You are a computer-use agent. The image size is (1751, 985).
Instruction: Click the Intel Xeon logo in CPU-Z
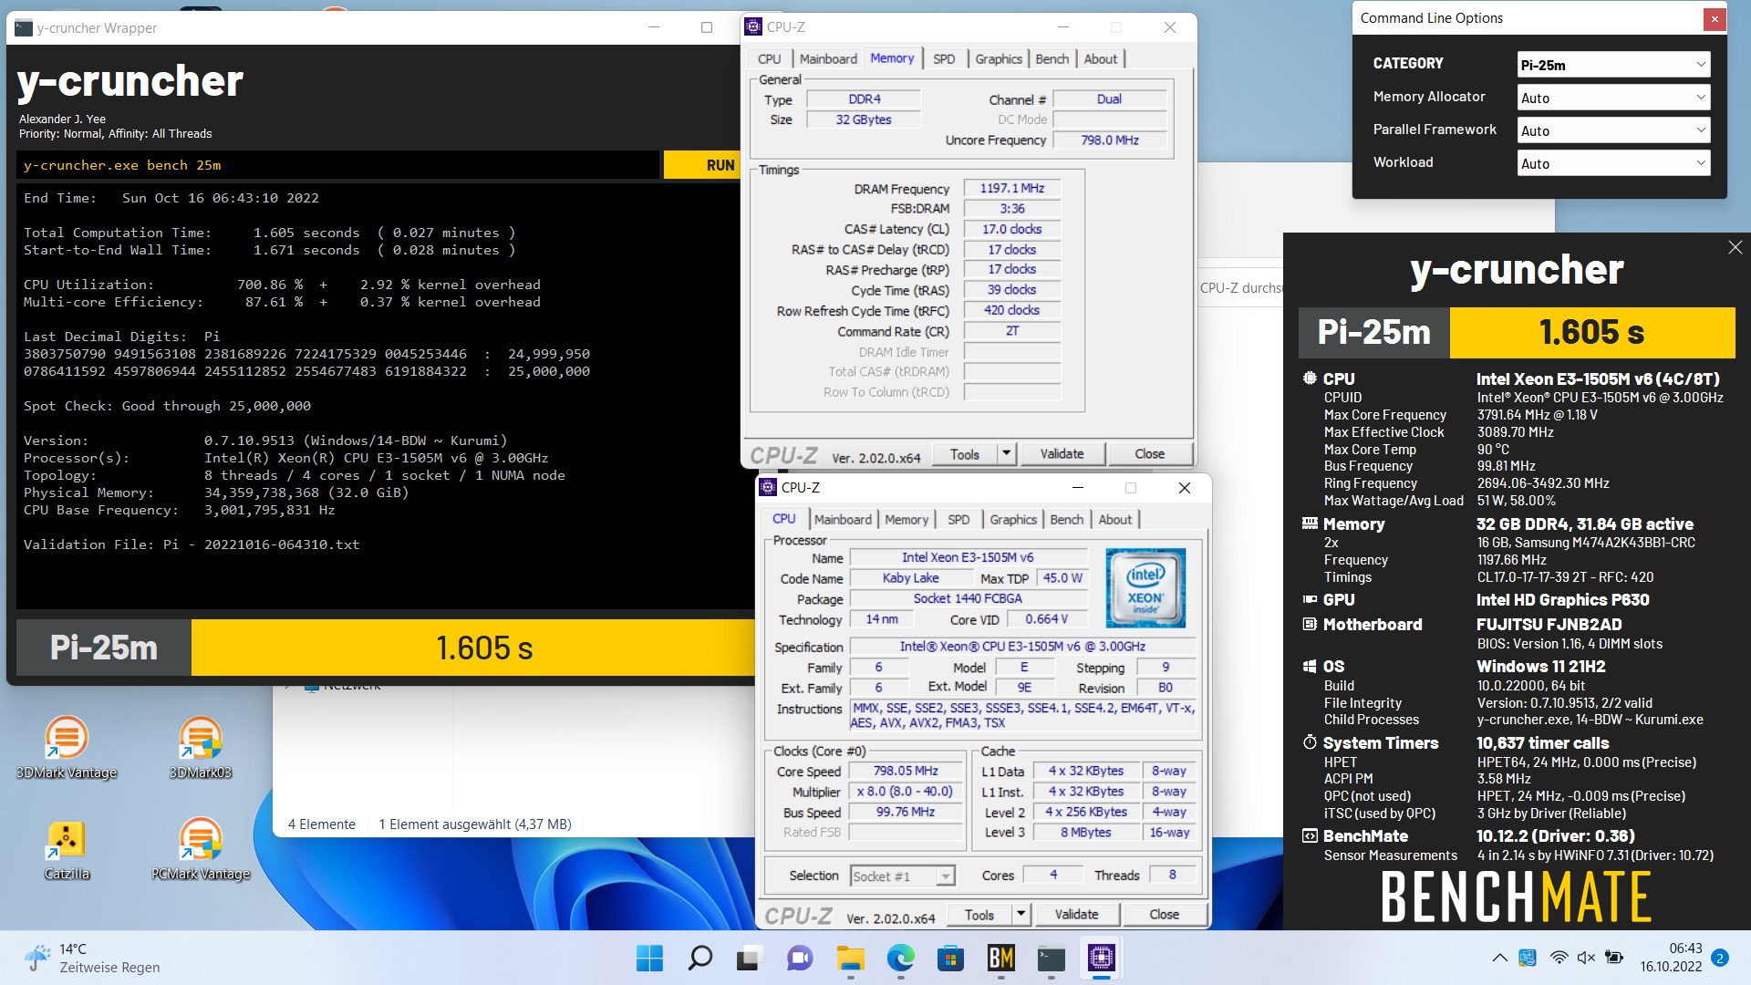[1145, 588]
